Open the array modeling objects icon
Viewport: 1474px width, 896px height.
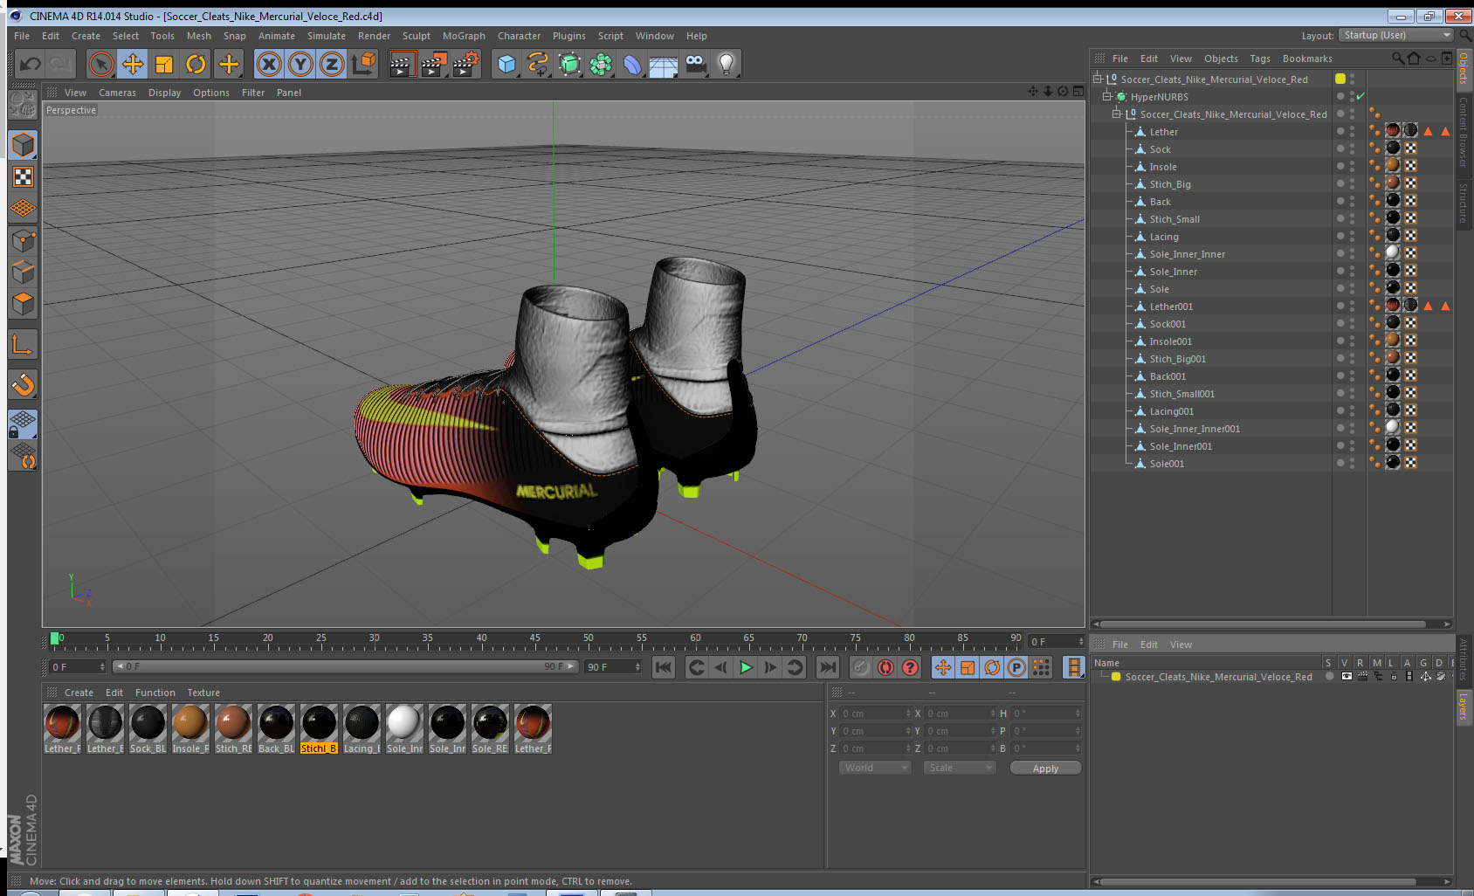point(601,64)
